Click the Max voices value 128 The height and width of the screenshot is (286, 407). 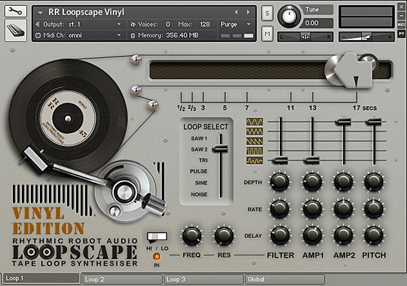205,24
